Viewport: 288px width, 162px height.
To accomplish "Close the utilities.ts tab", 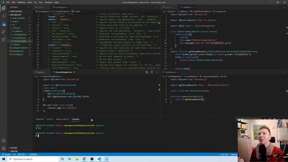I will 193,7.
